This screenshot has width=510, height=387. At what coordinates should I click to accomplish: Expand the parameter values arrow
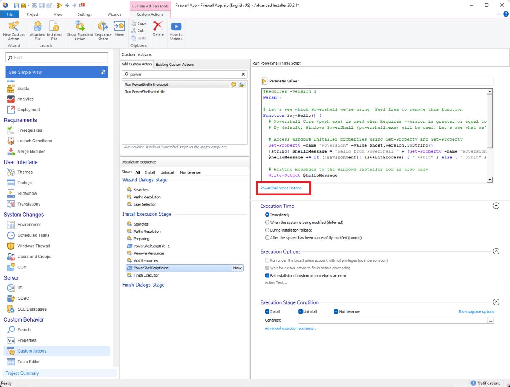[x=264, y=81]
